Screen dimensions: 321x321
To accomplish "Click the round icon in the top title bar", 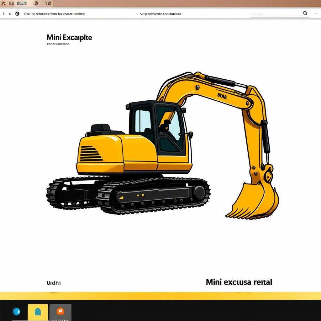I will pos(35,3).
